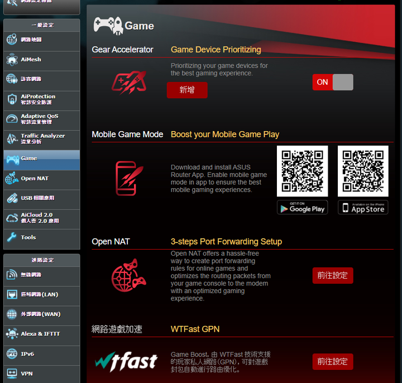Navigate to the IPv6 settings

42,356
